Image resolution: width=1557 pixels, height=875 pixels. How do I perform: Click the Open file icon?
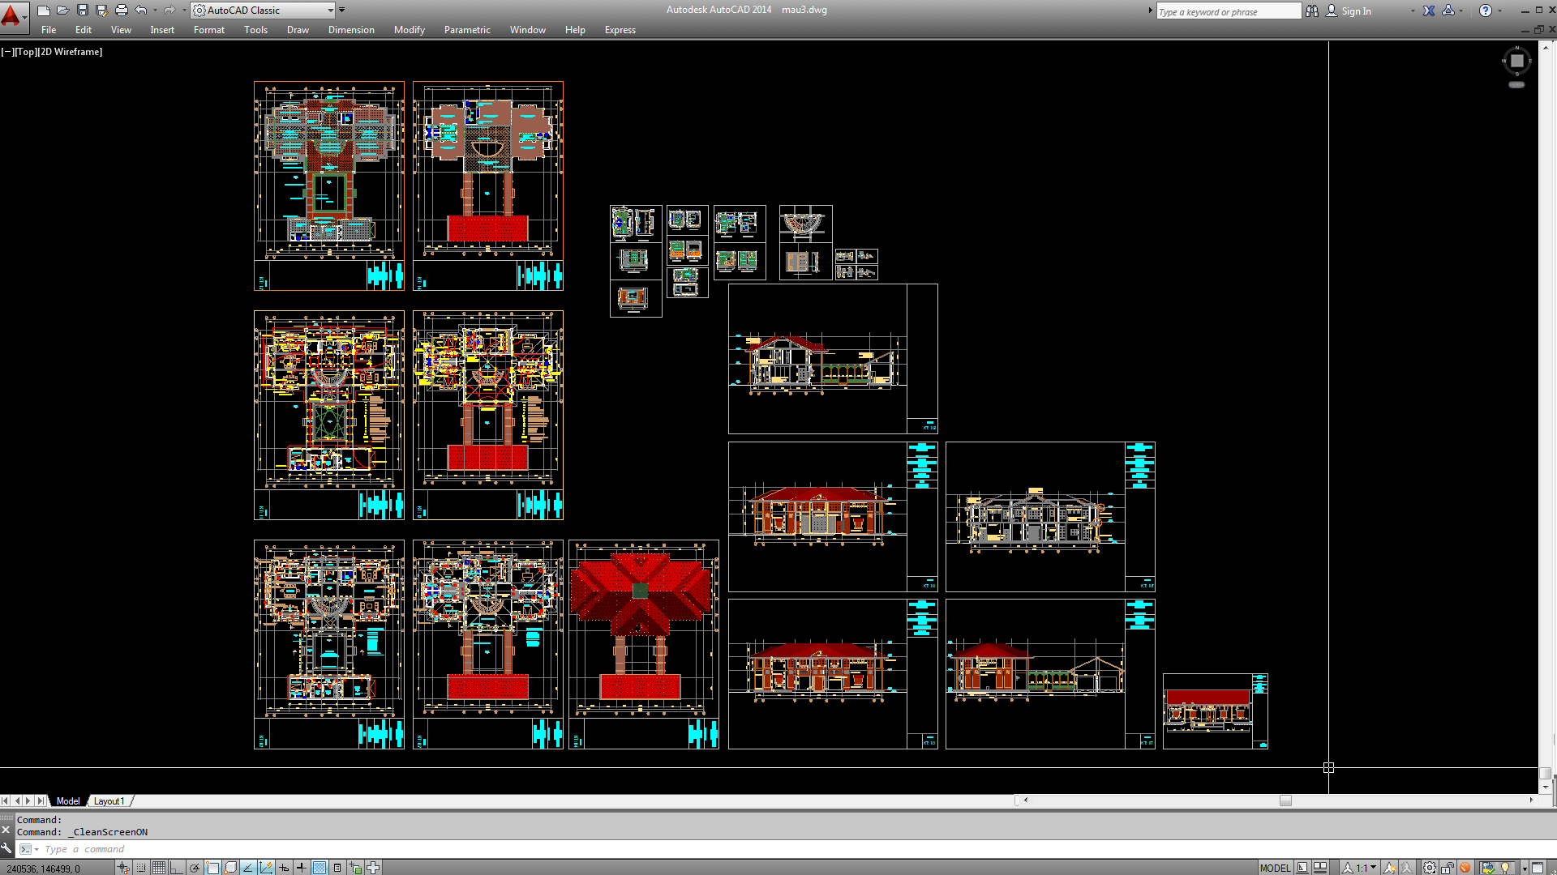click(x=62, y=11)
